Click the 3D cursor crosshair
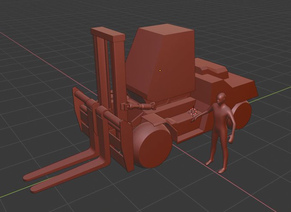 click(x=193, y=112)
